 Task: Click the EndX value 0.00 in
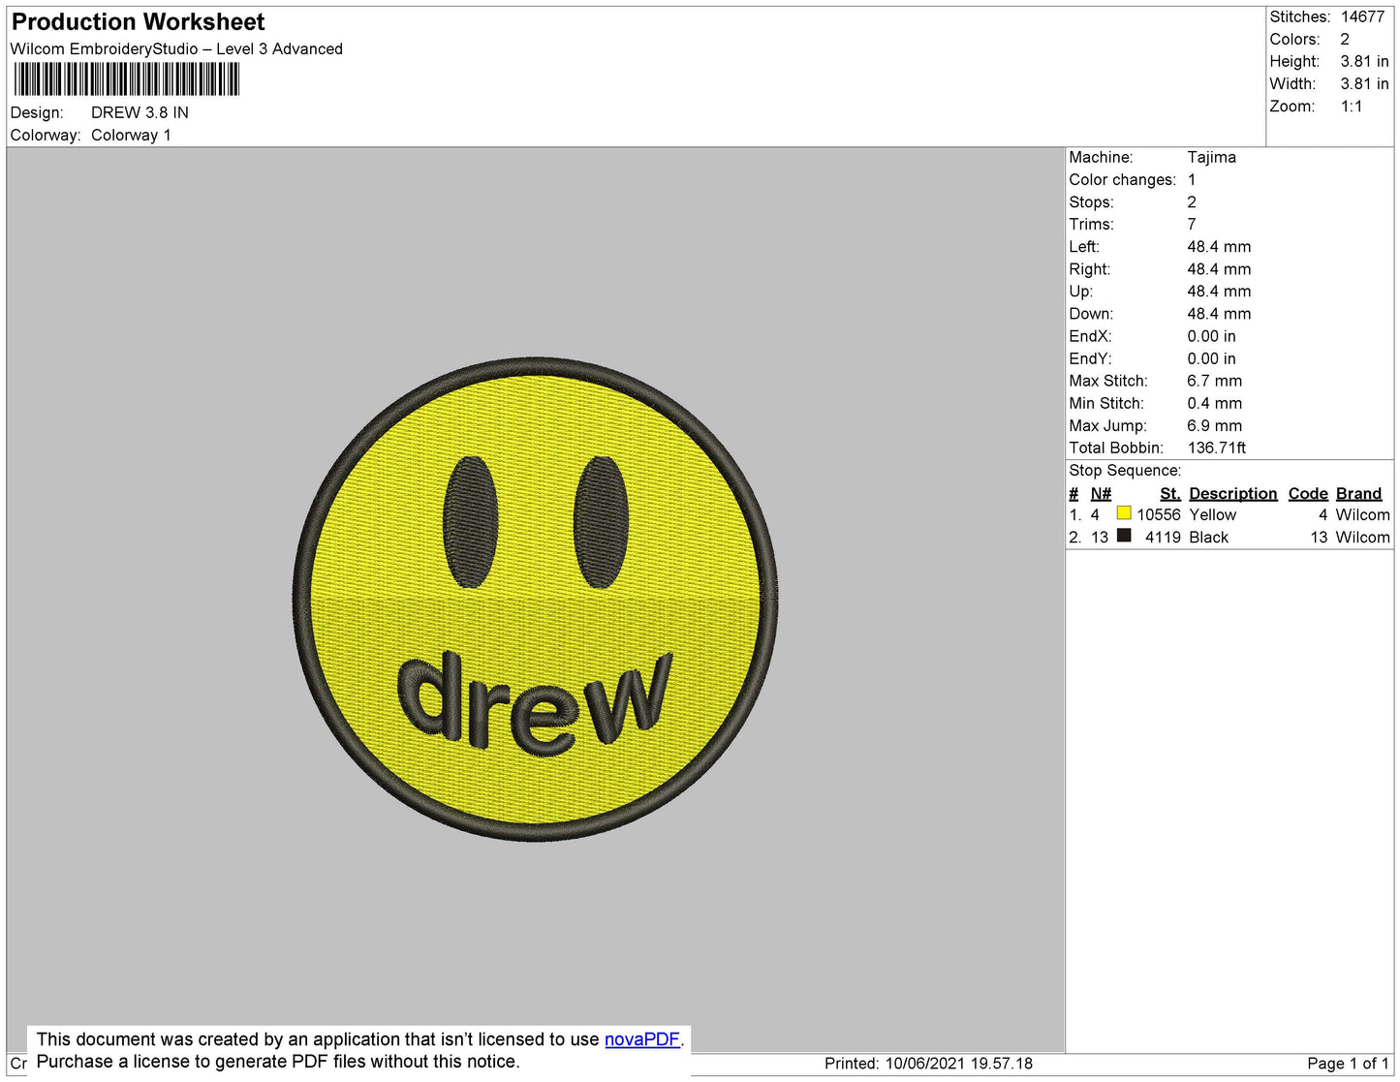(x=1211, y=335)
